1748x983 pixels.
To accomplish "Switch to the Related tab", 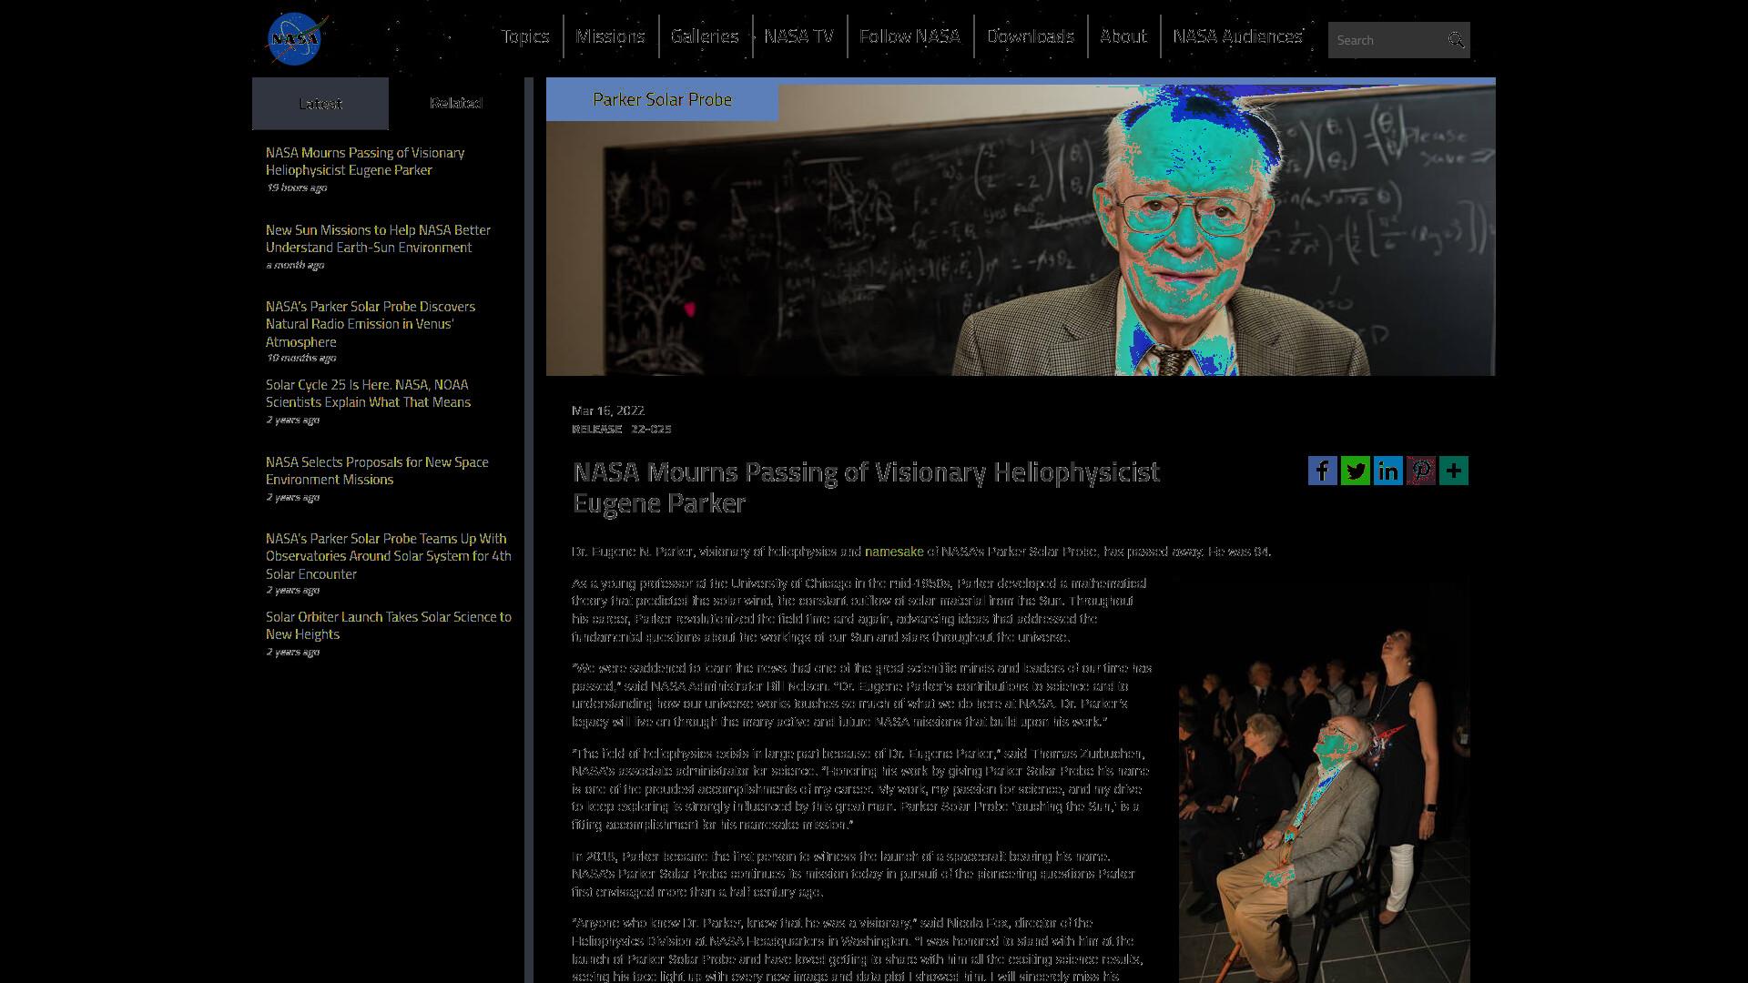I will [x=456, y=104].
